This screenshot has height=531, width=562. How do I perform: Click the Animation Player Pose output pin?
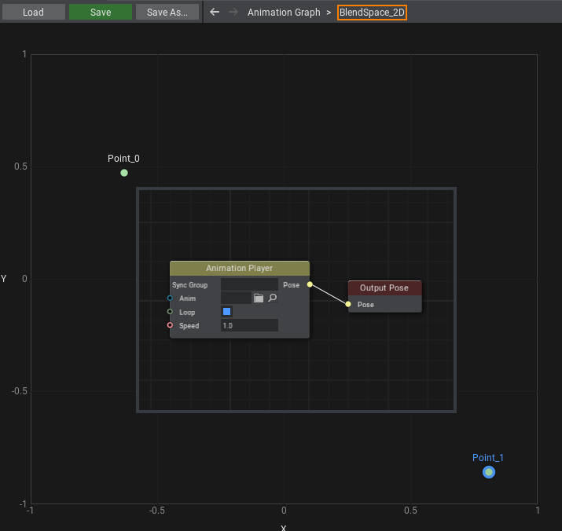[x=310, y=284]
